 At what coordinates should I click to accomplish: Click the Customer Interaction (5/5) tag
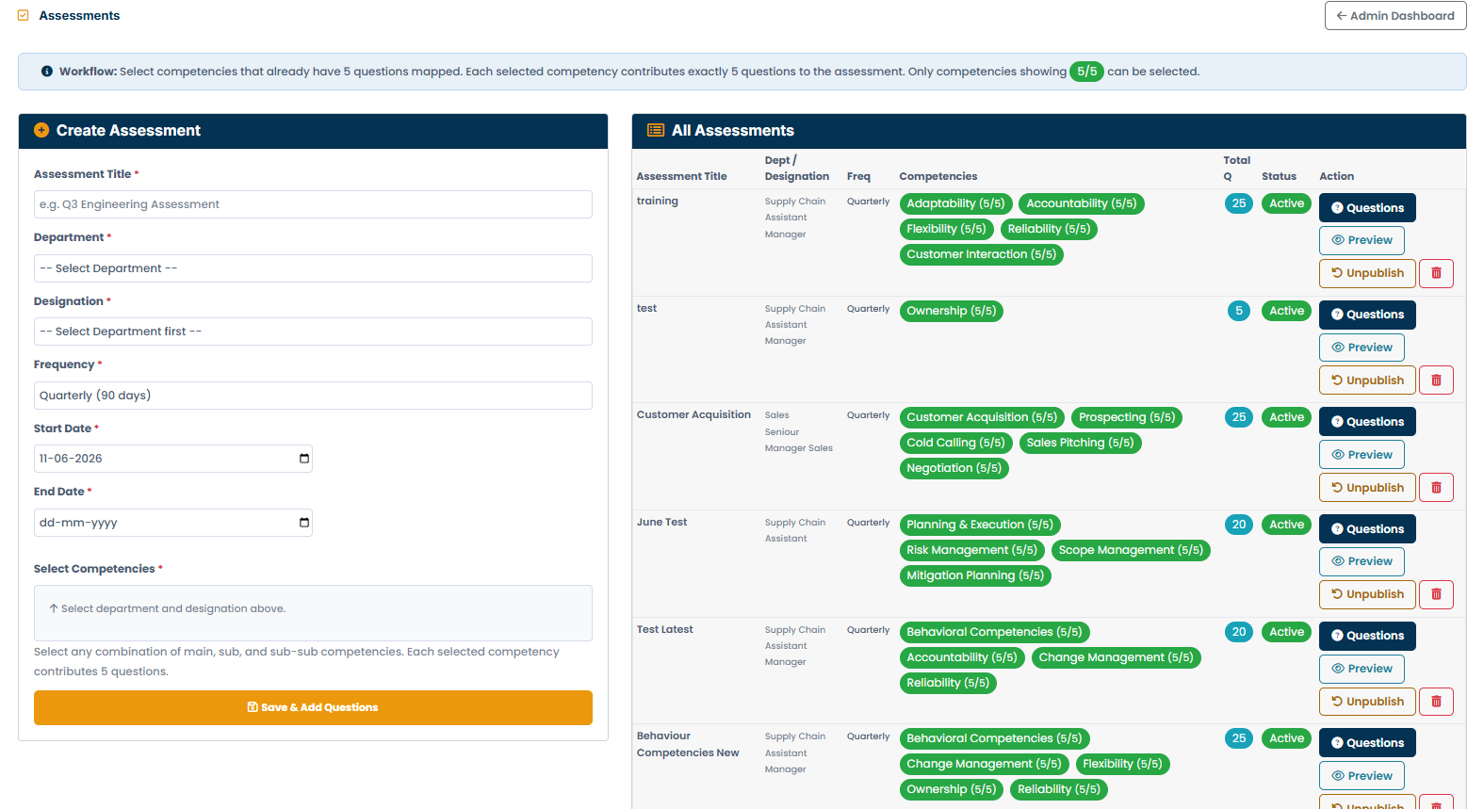981,254
